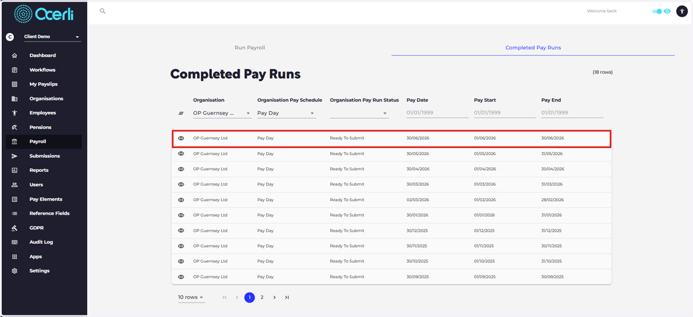Jump to the last page
693x317 pixels.
(x=287, y=297)
